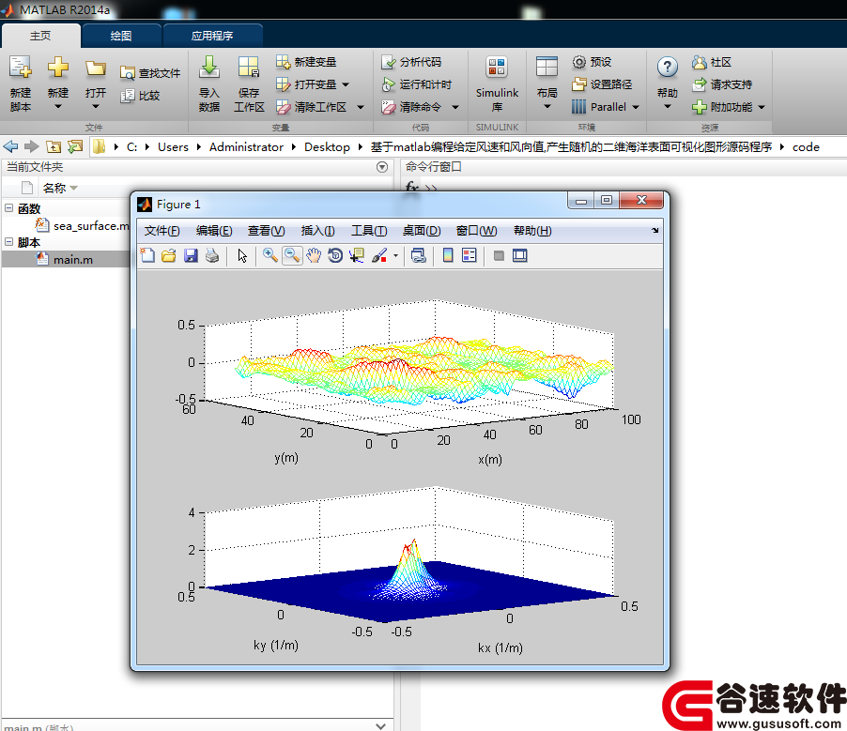The image size is (847, 731).
Task: Open 工具(T) menu in Figure 1
Action: [x=369, y=231]
